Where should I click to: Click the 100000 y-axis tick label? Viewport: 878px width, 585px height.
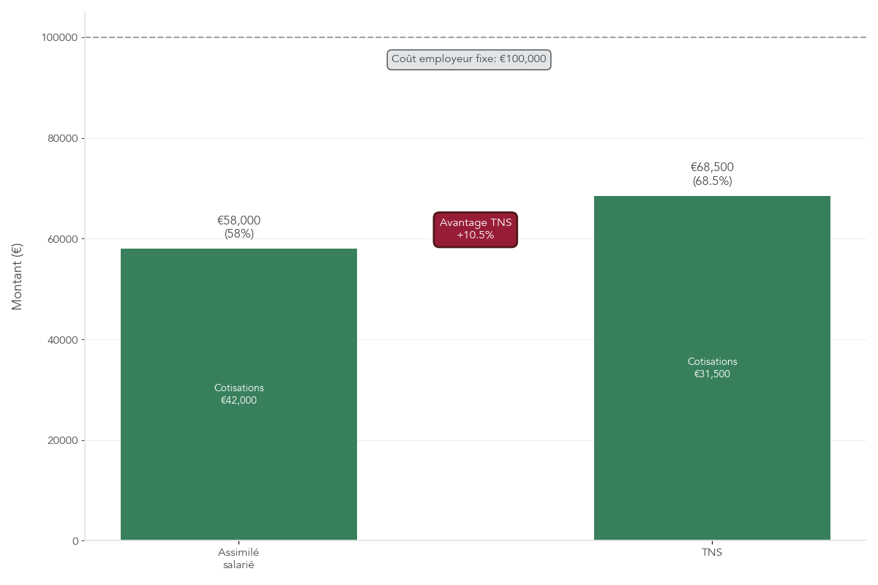tap(60, 38)
